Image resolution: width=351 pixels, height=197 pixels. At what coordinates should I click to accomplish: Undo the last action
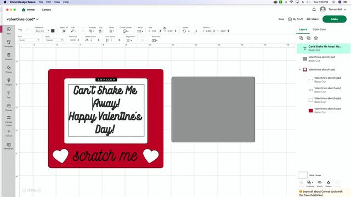[x=20, y=30]
